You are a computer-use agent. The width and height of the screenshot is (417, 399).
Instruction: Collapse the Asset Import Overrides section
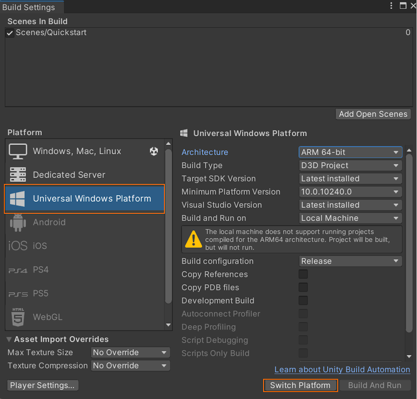(9, 339)
